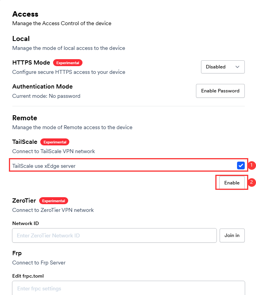256x295 pixels.
Task: Click the Frp section heading
Action: pyautogui.click(x=17, y=253)
